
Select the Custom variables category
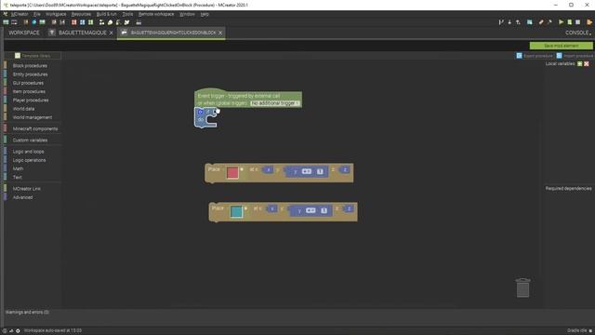30,141
